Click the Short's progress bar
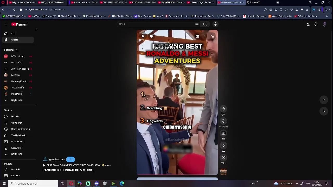Screen dimensions: 333x187 tap(177, 174)
